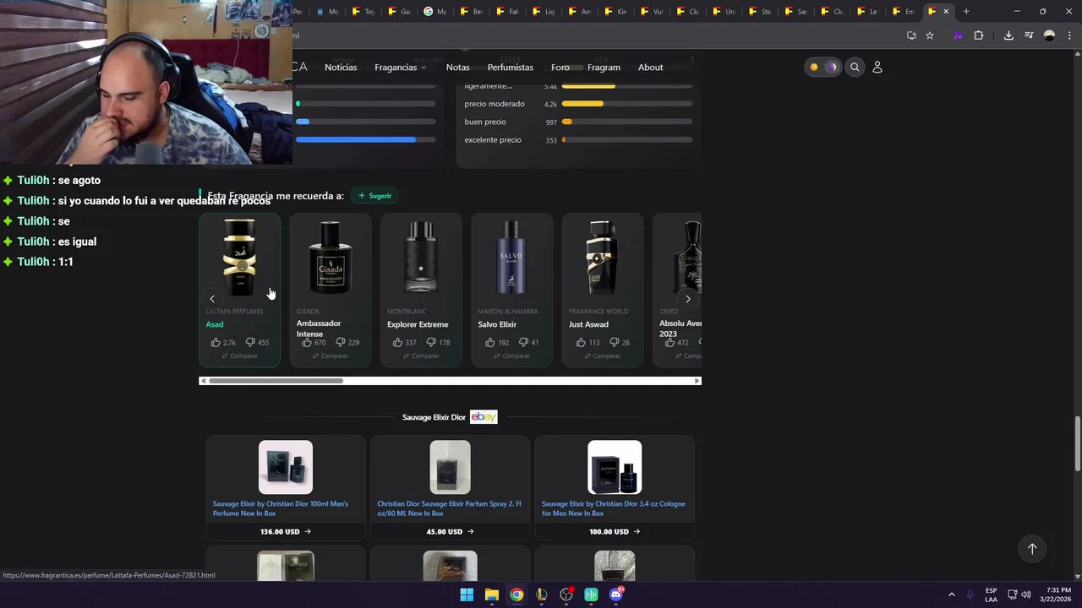Open the Perfumistas menu item
Screen dimensions: 1082x608
pos(511,68)
